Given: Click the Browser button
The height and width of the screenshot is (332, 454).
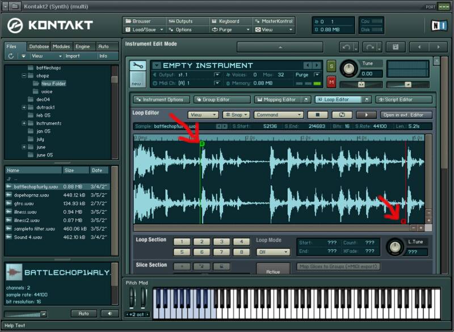Looking at the screenshot, I should [144, 22].
